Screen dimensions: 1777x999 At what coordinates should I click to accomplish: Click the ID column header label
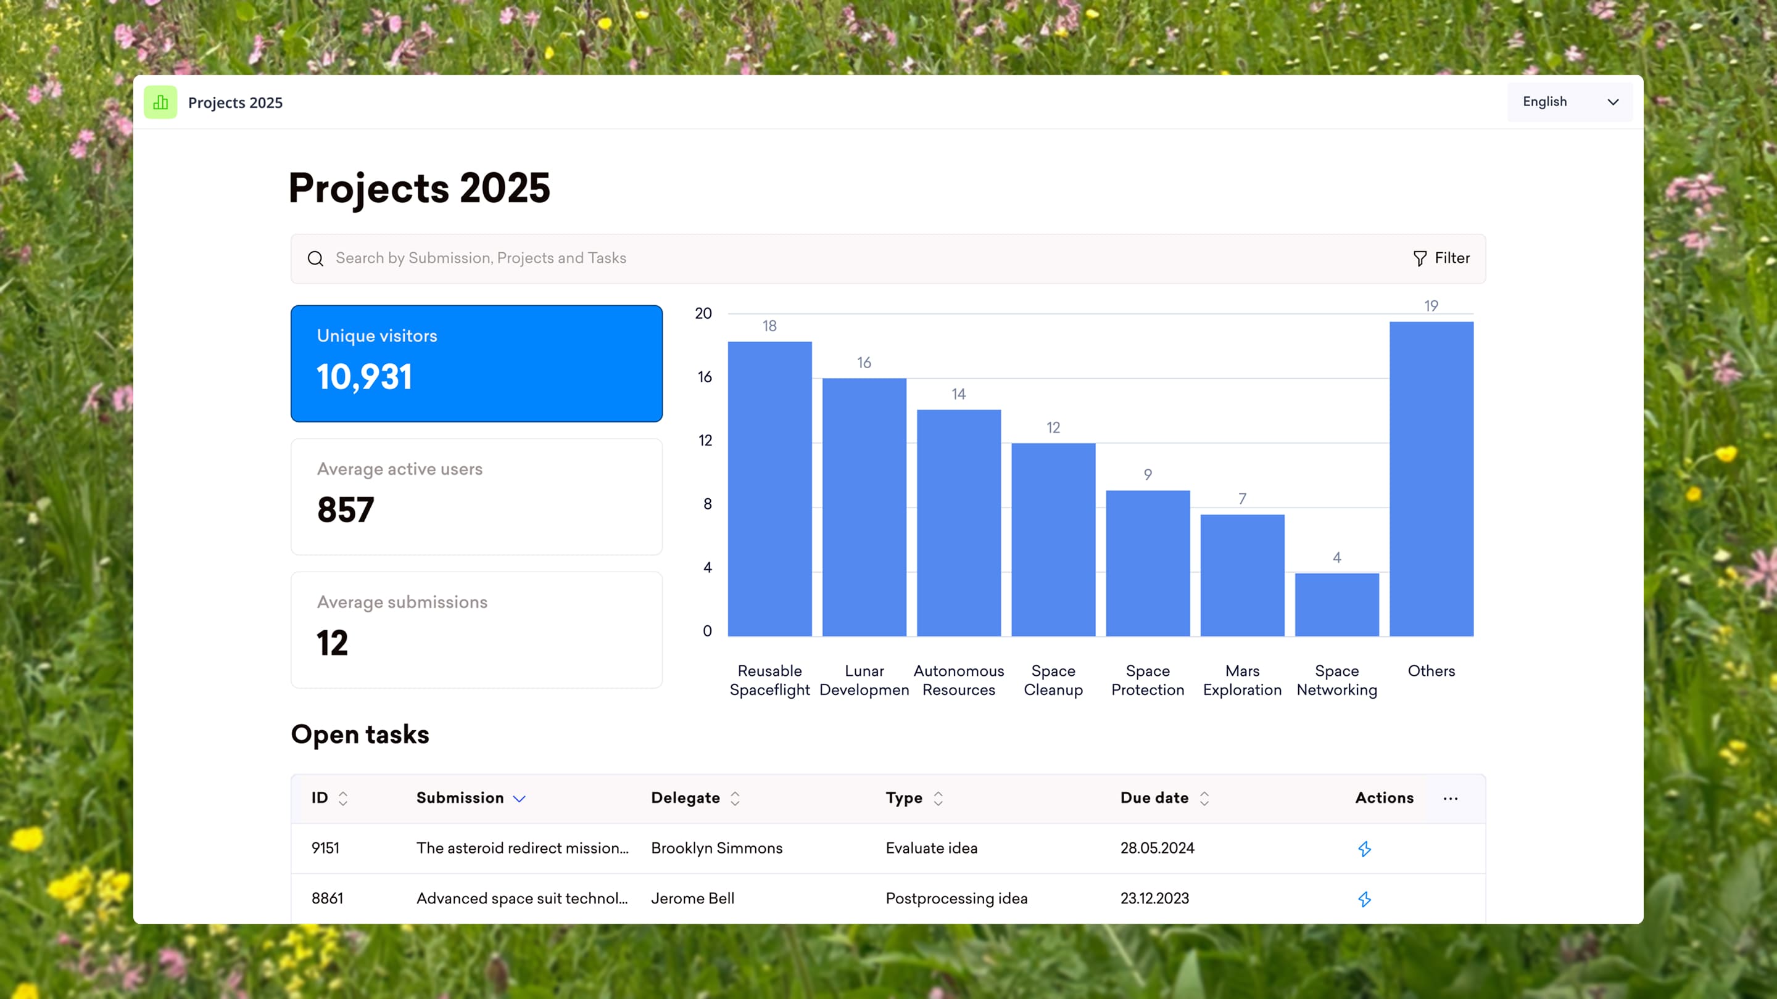click(320, 798)
